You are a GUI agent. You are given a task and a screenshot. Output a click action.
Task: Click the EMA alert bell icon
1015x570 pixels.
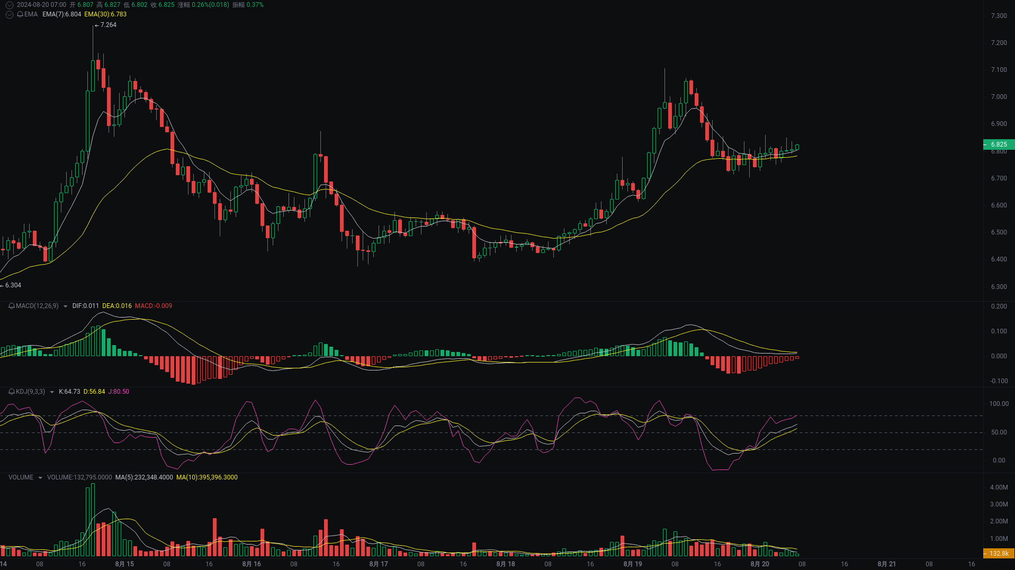click(20, 14)
